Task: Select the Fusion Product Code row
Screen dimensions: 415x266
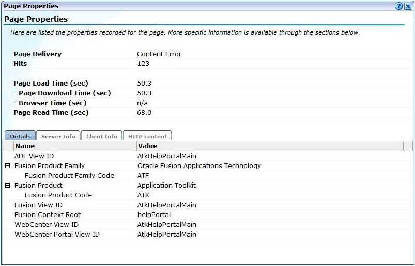Action: click(x=208, y=195)
